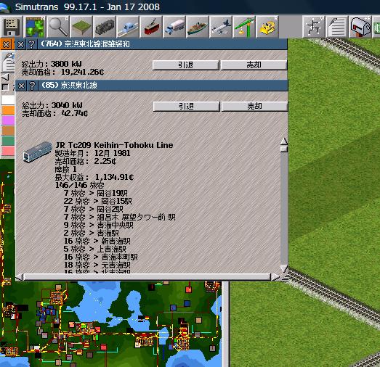Close the (85) 京浜東北線 convoy window

(21, 86)
